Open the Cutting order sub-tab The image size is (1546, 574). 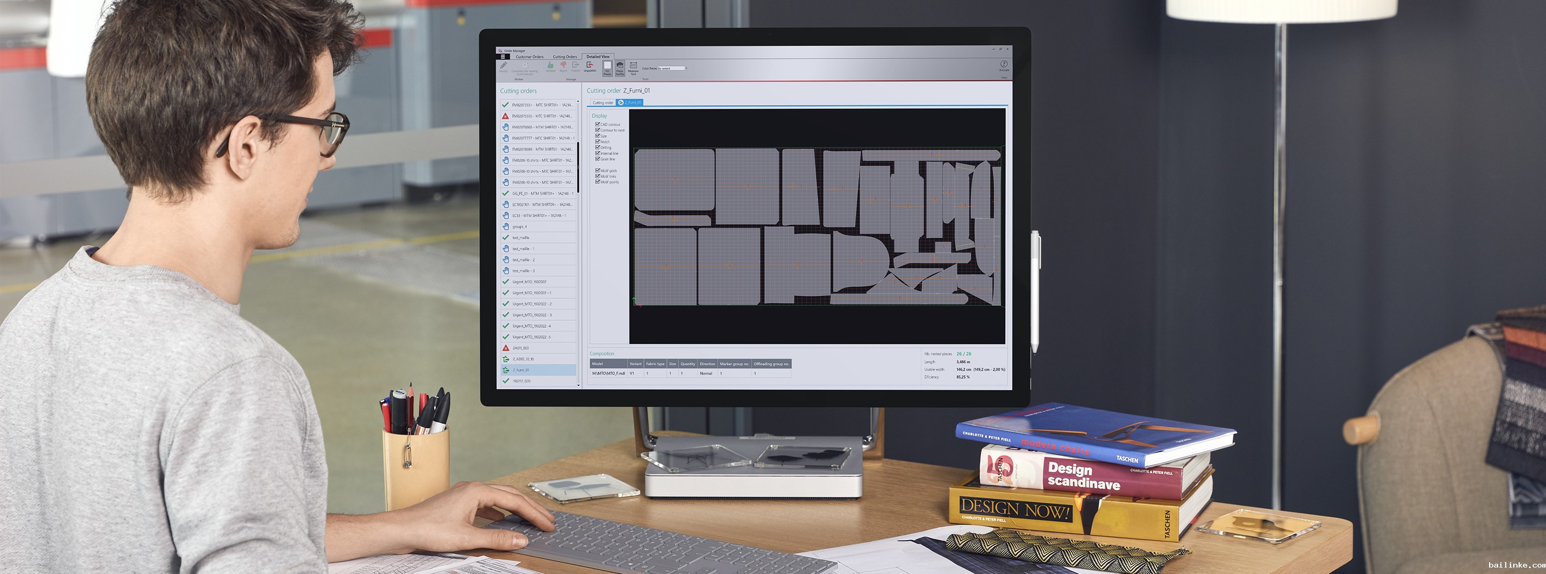602,102
